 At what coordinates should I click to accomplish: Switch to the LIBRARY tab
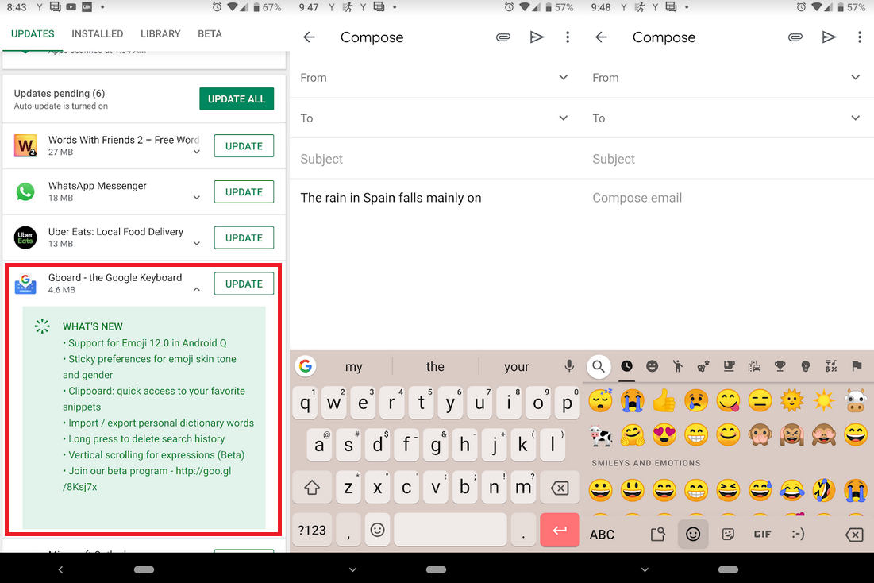coord(160,33)
